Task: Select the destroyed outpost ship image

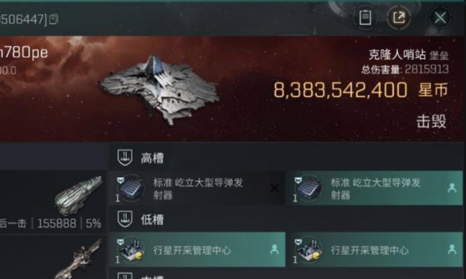Action: click(x=159, y=89)
